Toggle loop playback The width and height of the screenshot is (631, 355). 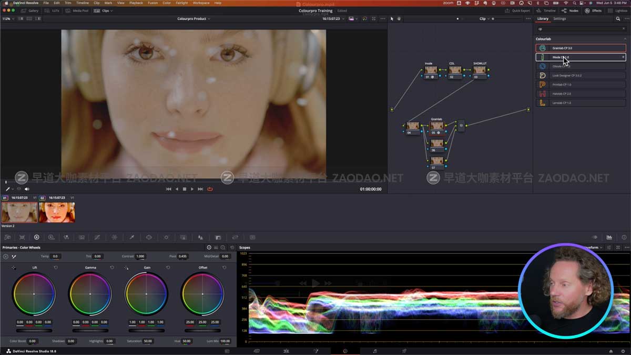[210, 189]
